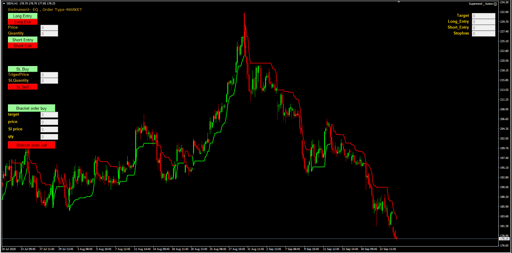Screen dimensions: 512x253
Task: Click the Supertrend _ button indicator label
Action: point(481,4)
